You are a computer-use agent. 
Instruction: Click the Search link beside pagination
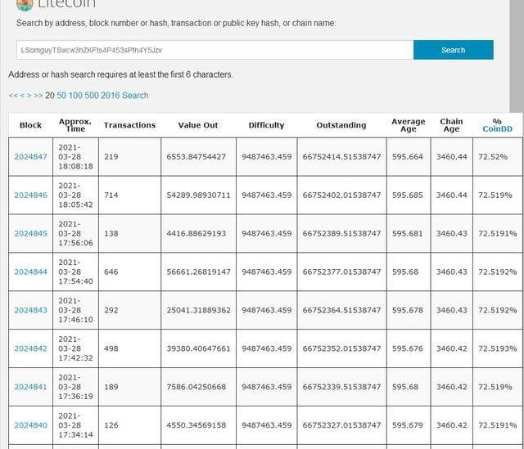pos(135,96)
